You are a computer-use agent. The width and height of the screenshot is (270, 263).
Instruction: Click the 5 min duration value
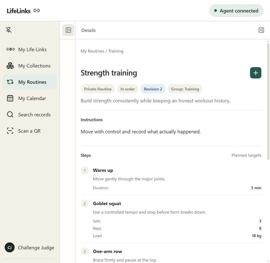click(256, 188)
